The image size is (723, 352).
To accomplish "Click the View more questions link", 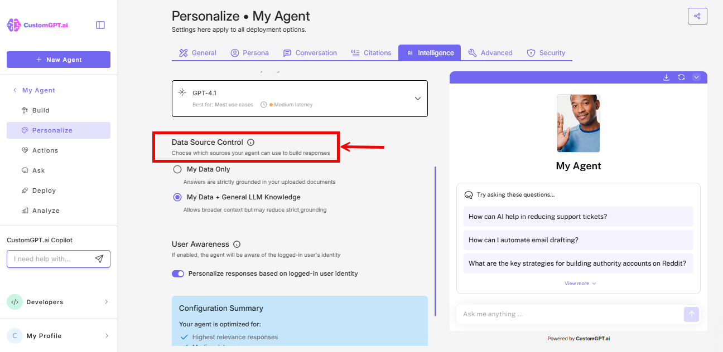I will pyautogui.click(x=578, y=283).
